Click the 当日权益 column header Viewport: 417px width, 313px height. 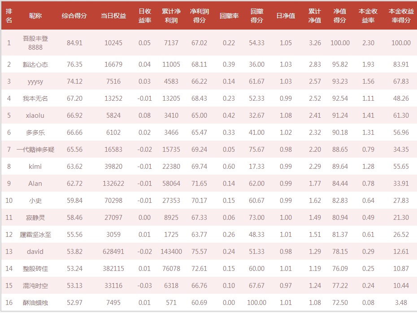113,16
